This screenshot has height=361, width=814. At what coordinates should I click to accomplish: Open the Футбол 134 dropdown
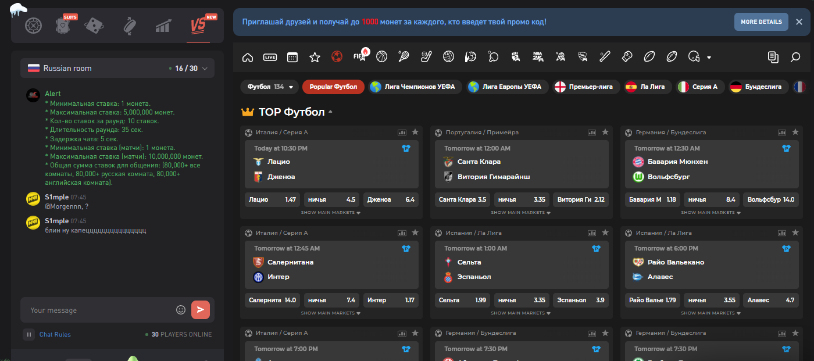pyautogui.click(x=269, y=87)
